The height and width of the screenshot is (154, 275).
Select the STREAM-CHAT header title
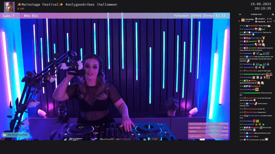(x=257, y=15)
